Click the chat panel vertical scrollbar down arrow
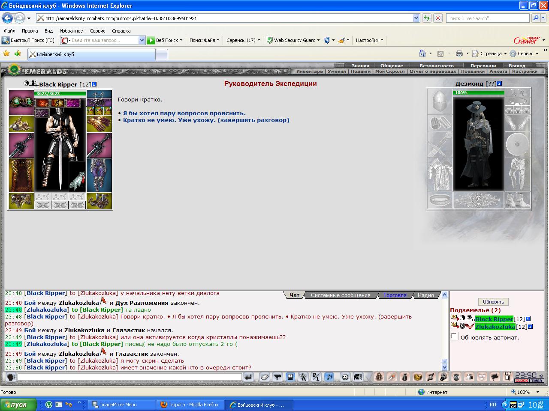Screen dimensions: 549x411 [444, 367]
